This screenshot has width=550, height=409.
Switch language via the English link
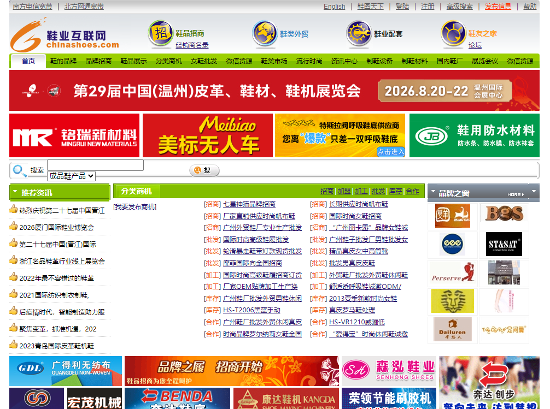[x=334, y=7]
